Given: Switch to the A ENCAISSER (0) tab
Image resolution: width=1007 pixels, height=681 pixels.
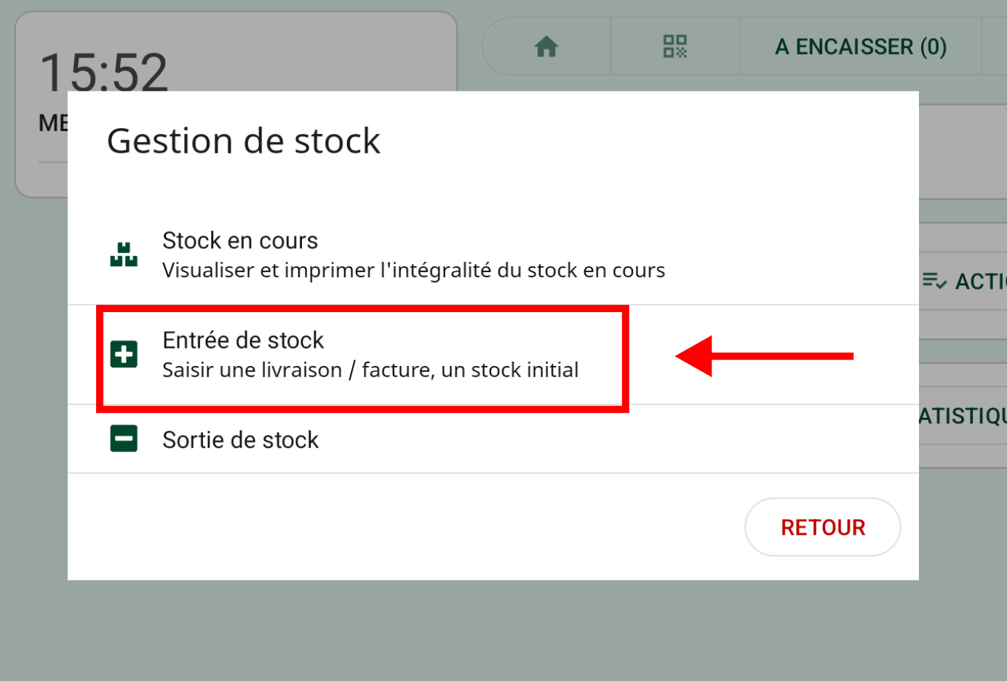Looking at the screenshot, I should (860, 47).
